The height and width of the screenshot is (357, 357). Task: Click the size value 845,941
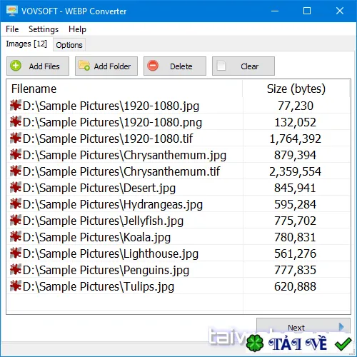[296, 188]
